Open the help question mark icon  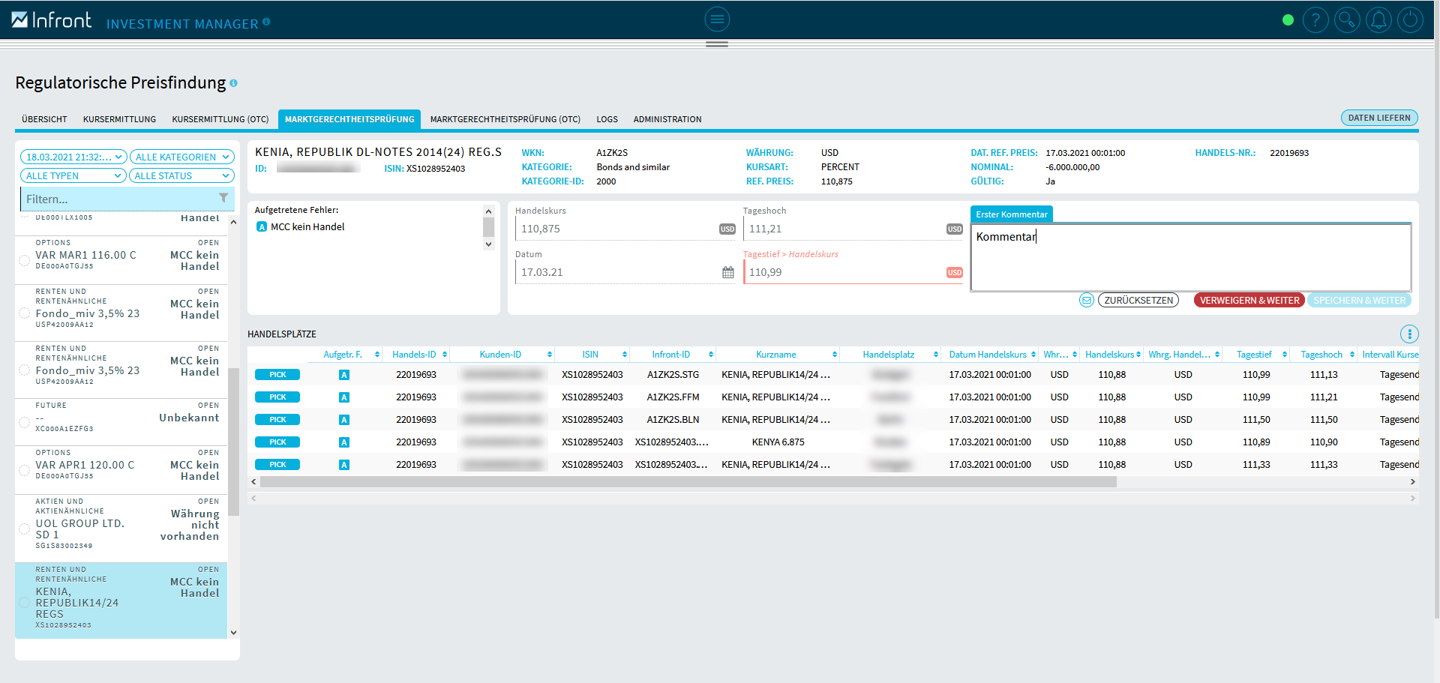coord(1315,20)
